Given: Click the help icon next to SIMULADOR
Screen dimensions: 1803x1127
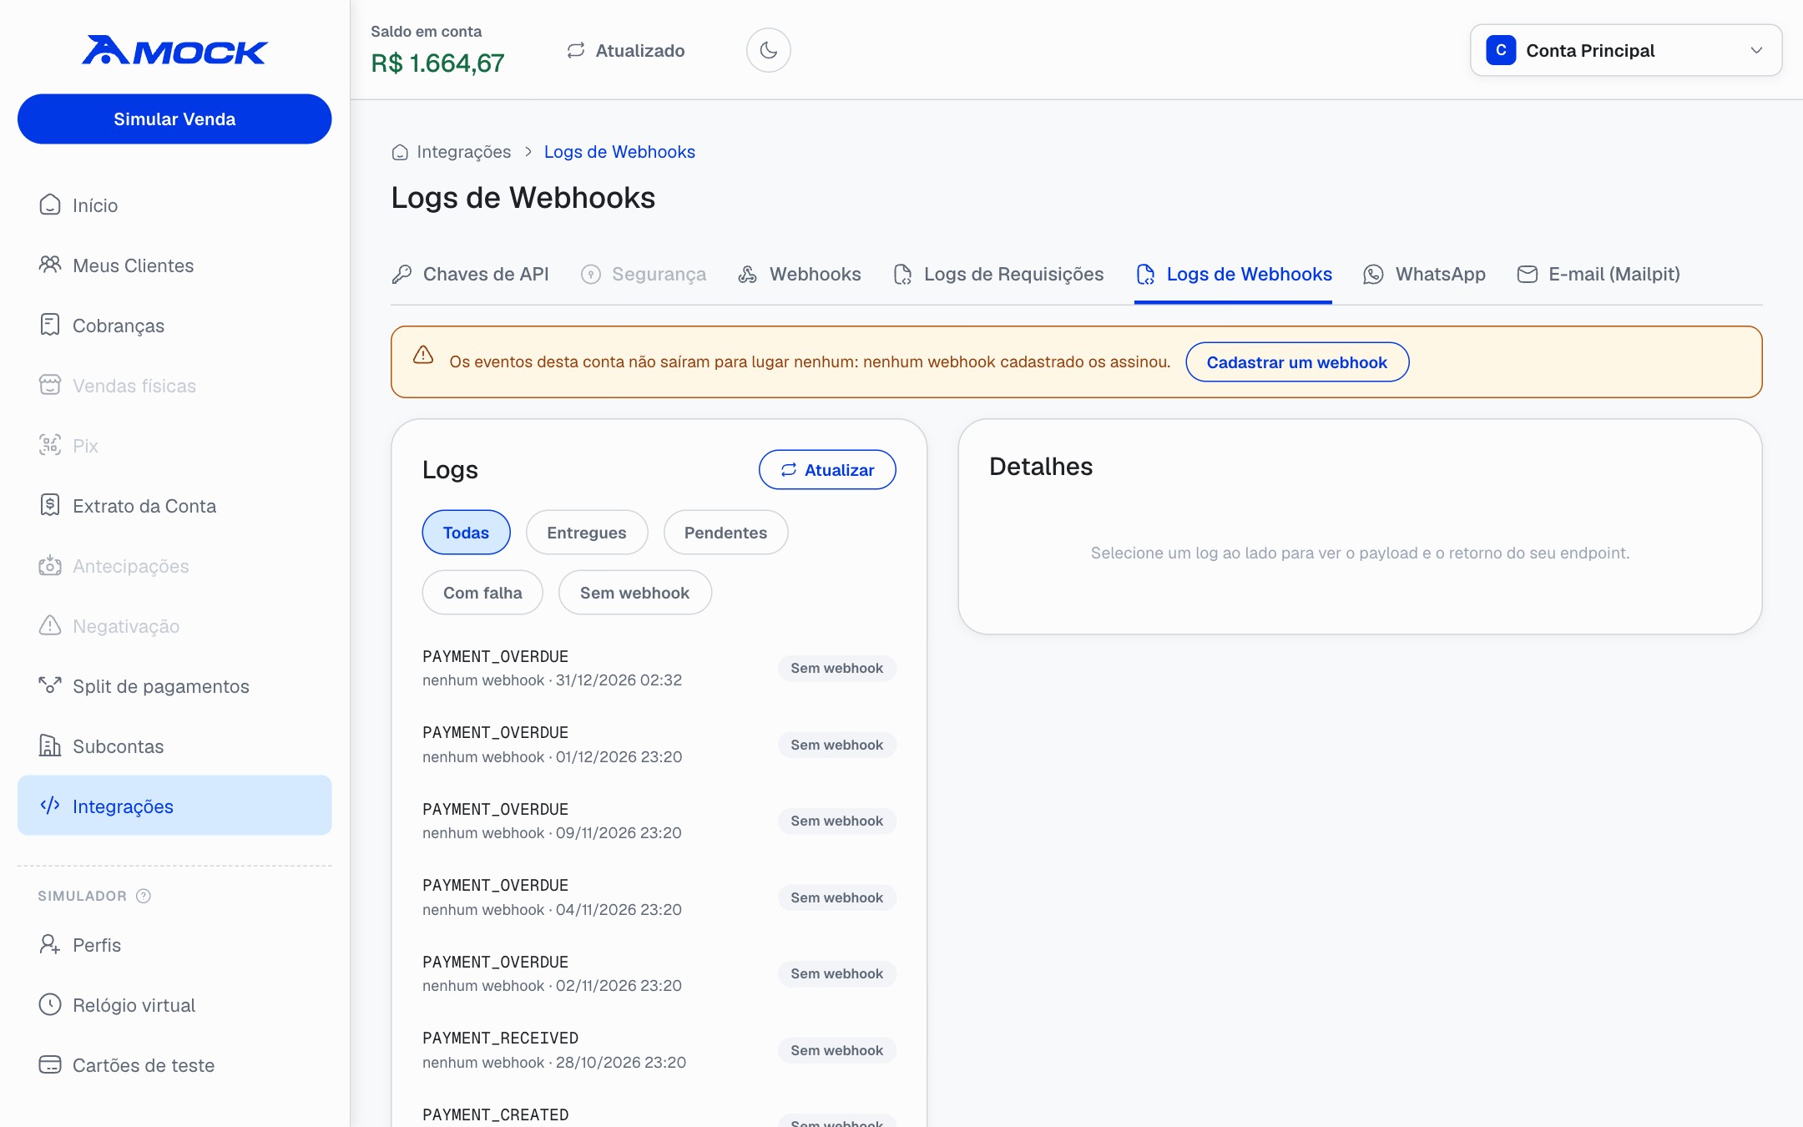Looking at the screenshot, I should 144,896.
